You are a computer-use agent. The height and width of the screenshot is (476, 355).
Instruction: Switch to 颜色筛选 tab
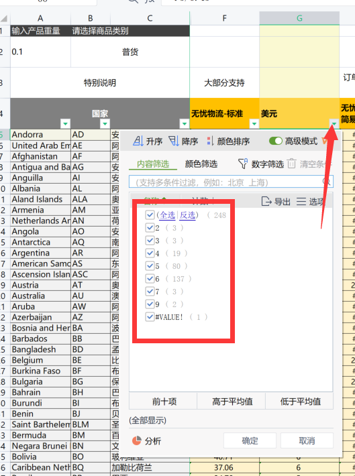201,164
